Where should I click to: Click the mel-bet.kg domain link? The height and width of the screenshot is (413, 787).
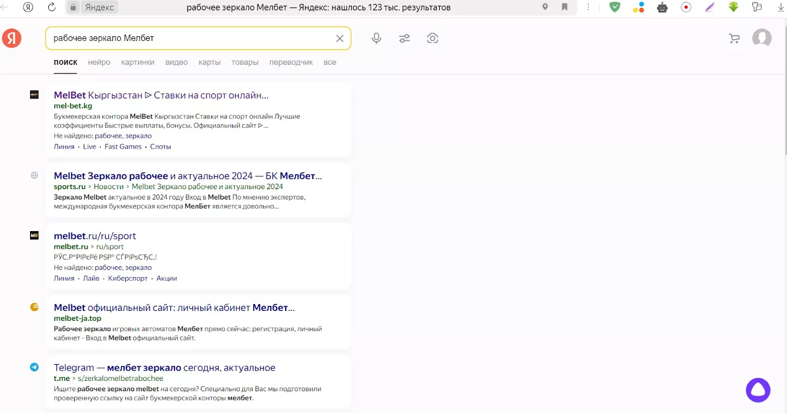click(73, 106)
